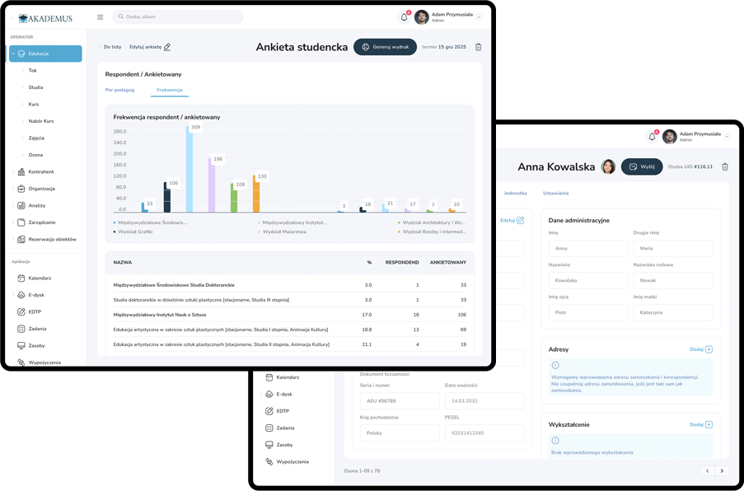Focus the Osoba, album search field

(x=181, y=17)
